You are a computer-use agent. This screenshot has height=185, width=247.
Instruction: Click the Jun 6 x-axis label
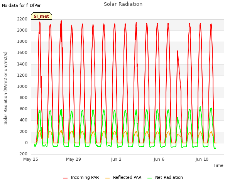click(x=159, y=159)
